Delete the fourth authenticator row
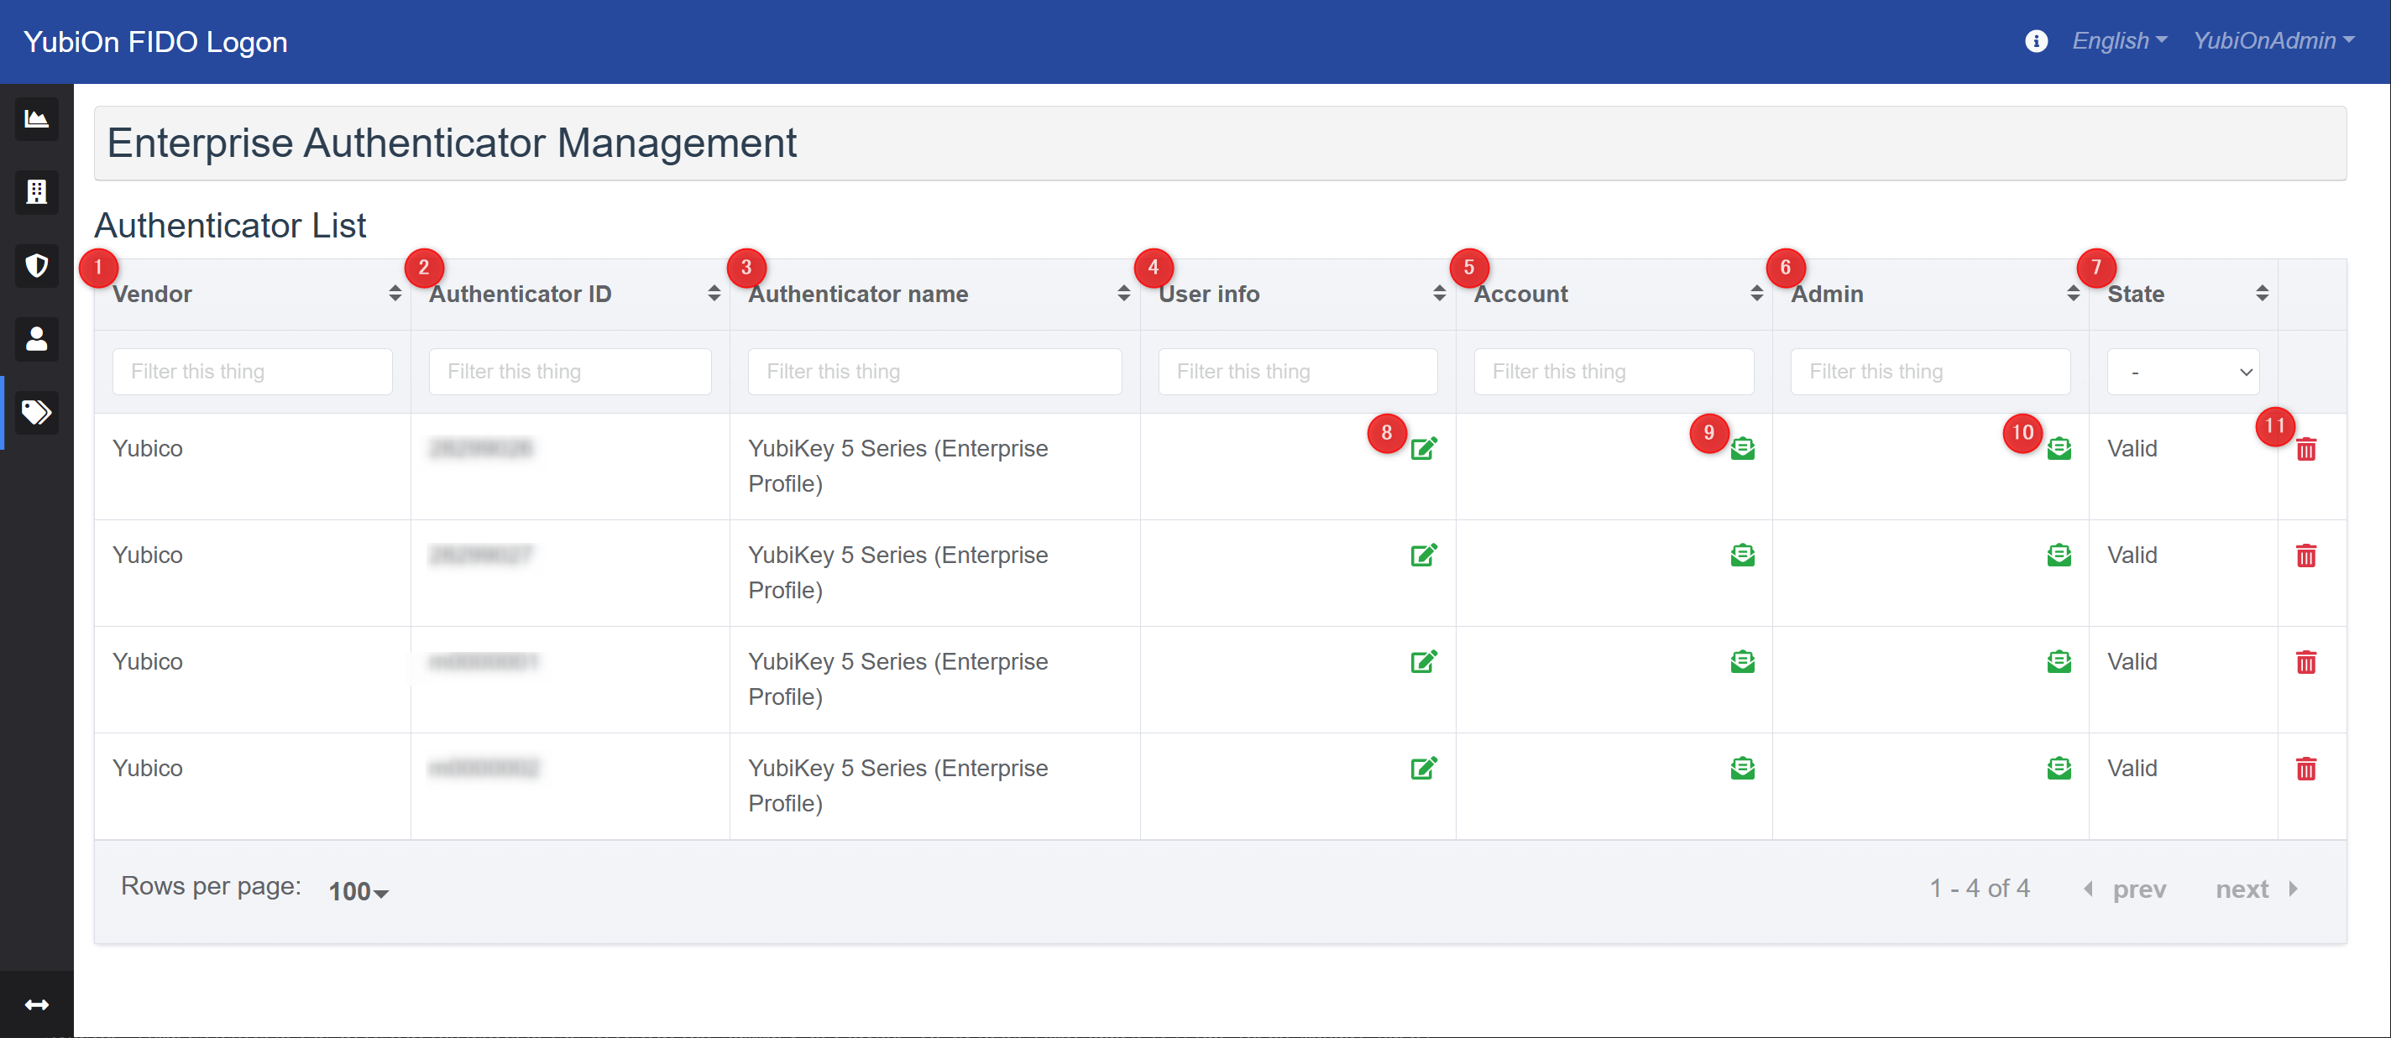The width and height of the screenshot is (2391, 1038). (2305, 769)
